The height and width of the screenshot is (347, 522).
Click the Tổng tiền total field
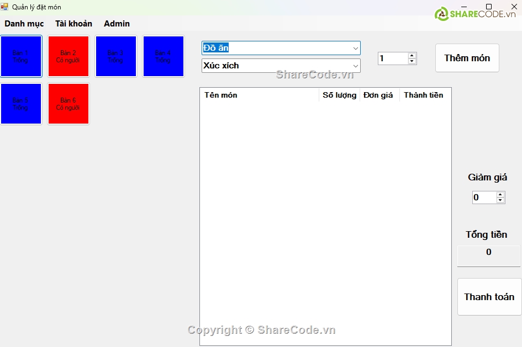(488, 253)
